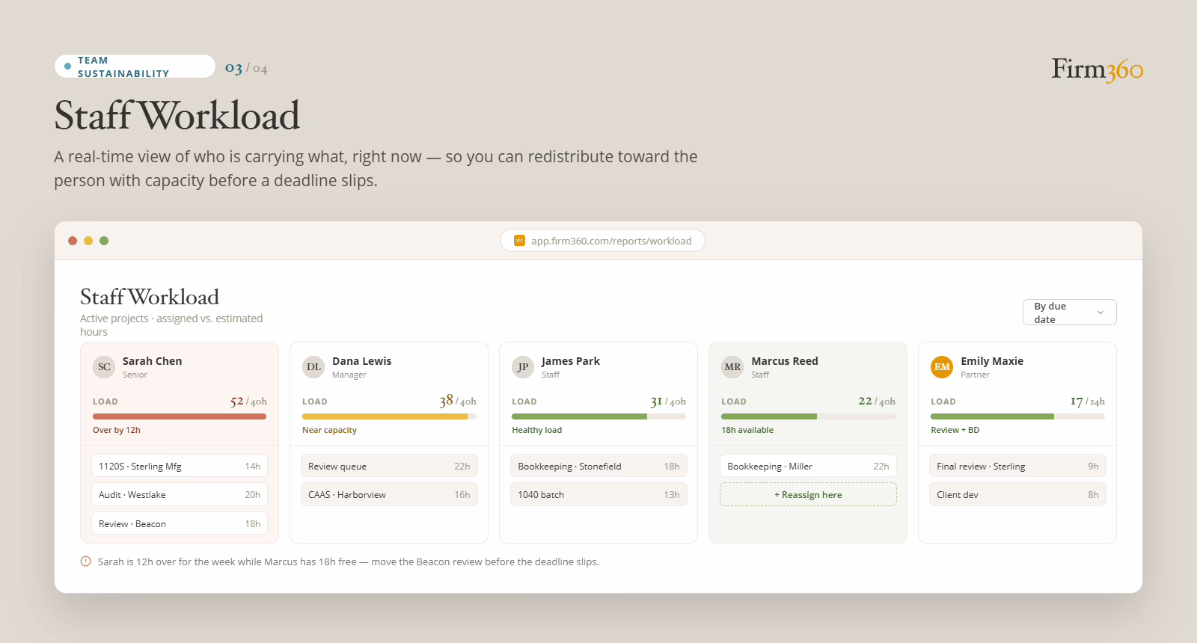
Task: Click the app.firm360.com/reports/workload address bar
Action: [602, 241]
